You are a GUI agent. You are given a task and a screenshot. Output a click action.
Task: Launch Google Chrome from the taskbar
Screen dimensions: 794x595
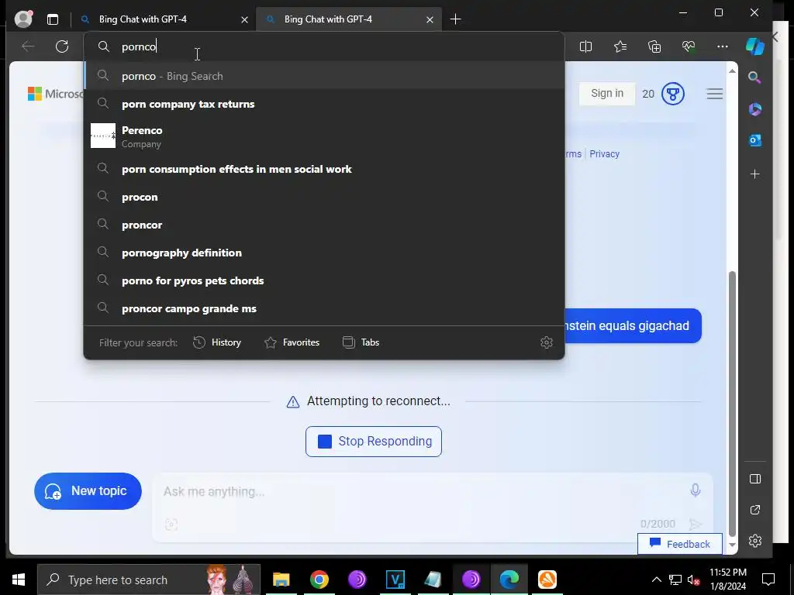click(319, 580)
